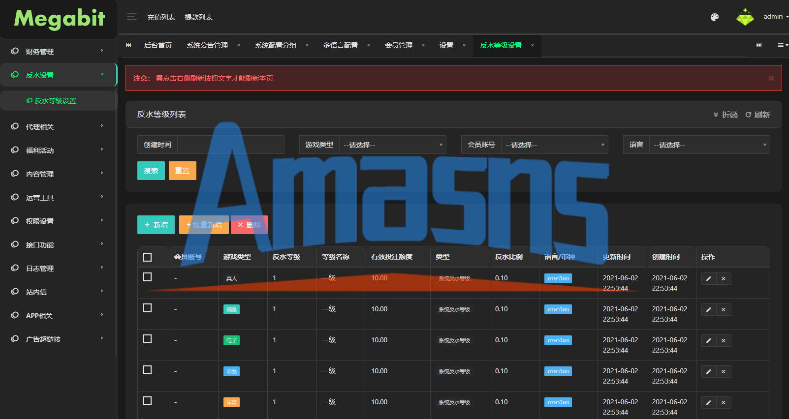789x419 pixels.
Task: Toggle the select-all header checkbox
Action: pos(147,257)
